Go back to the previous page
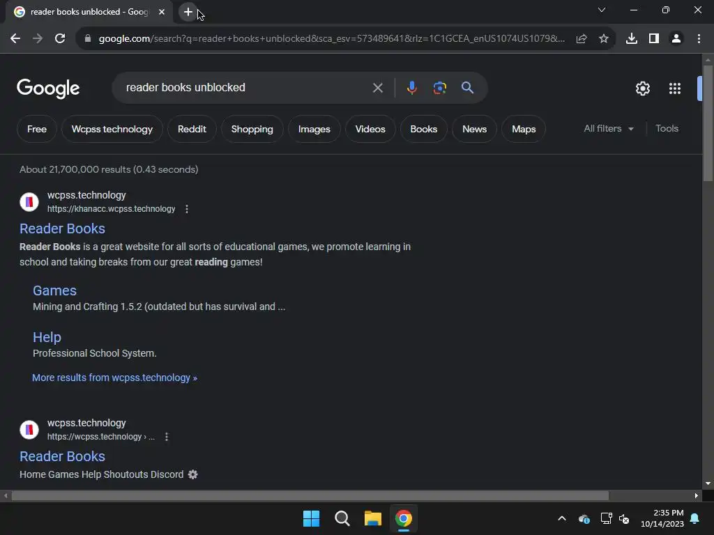Viewport: 714px width, 535px height. click(15, 39)
